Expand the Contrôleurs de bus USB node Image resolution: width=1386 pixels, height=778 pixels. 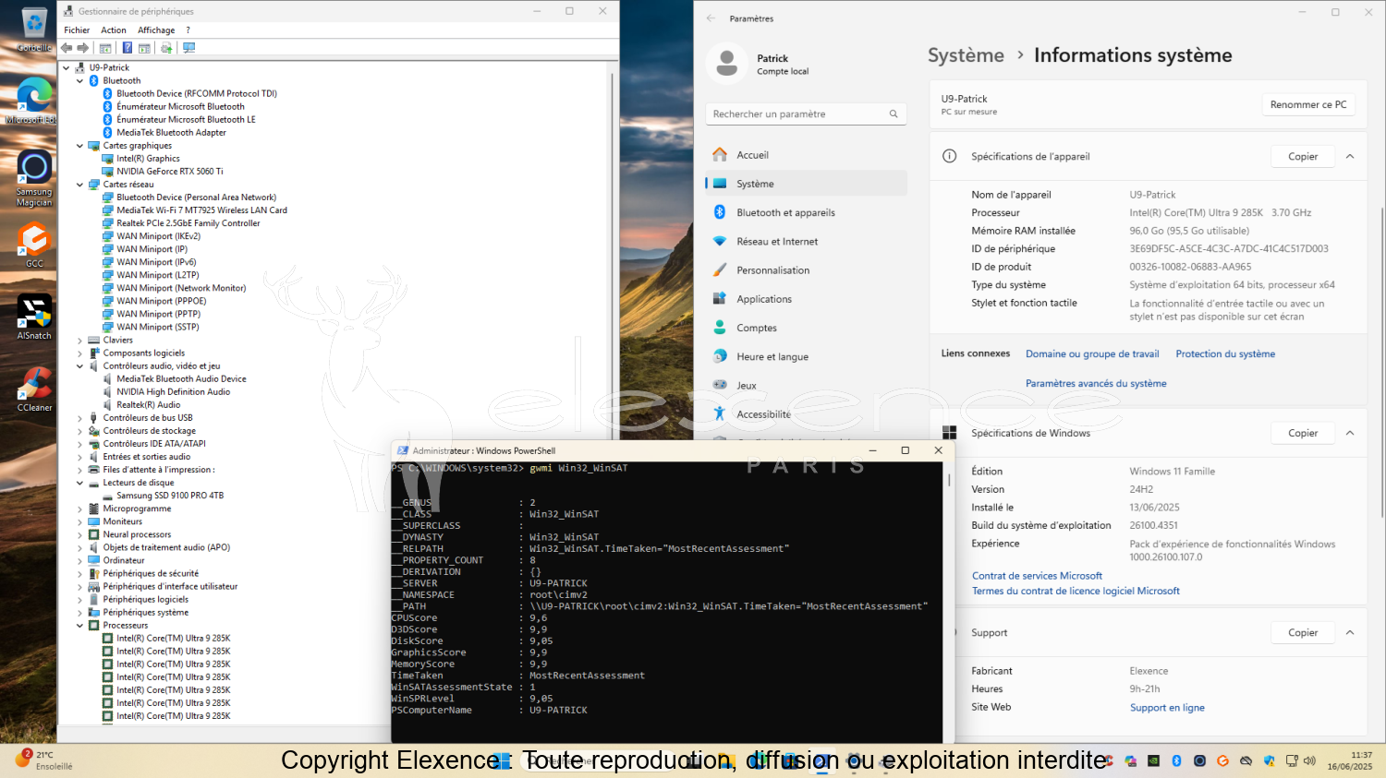pos(79,418)
